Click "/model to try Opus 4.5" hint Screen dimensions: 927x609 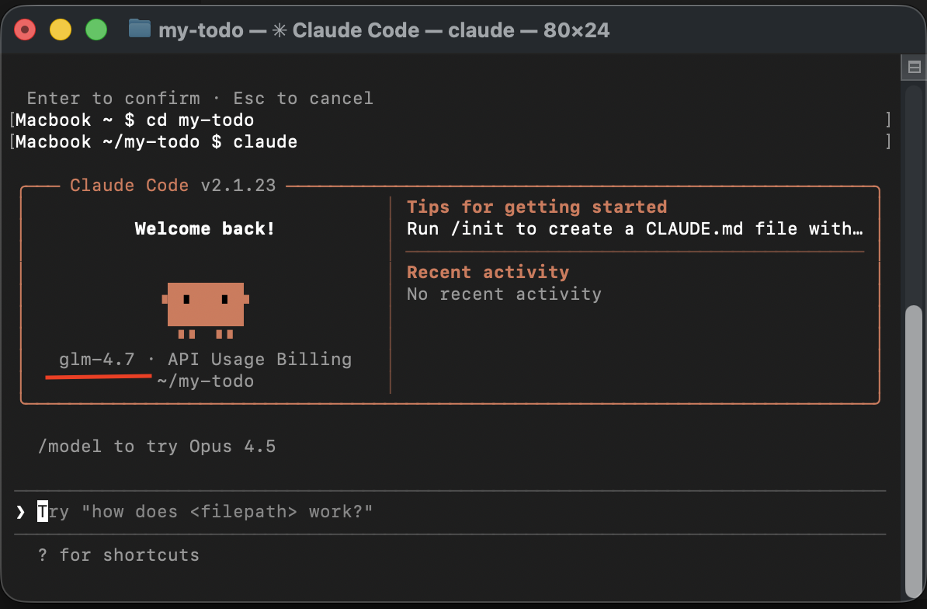(156, 447)
